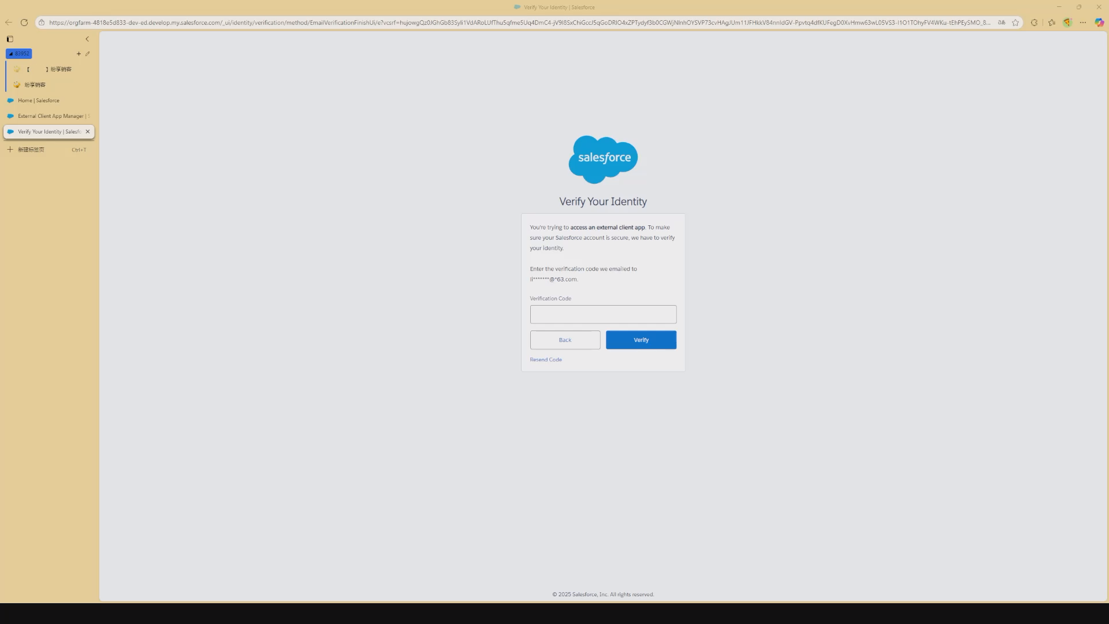
Task: Open the browser extensions icon
Action: tap(1034, 23)
